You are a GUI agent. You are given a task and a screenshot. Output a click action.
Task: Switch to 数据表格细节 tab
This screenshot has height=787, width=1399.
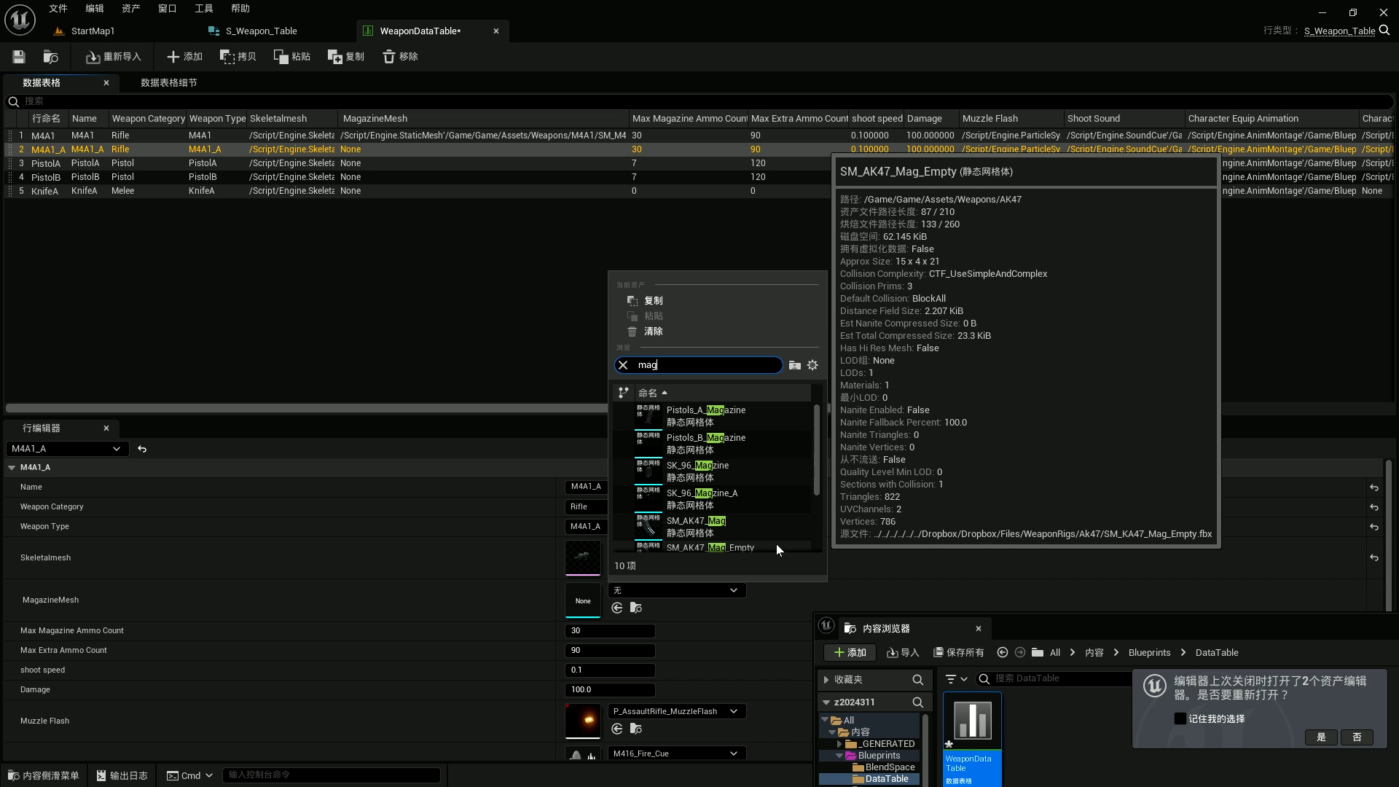(168, 83)
